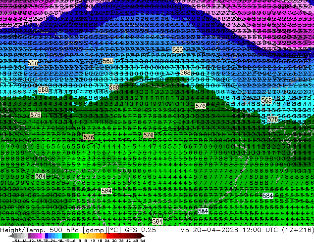Pick the dark blue segment of the temperature scale

[x=47, y=236]
